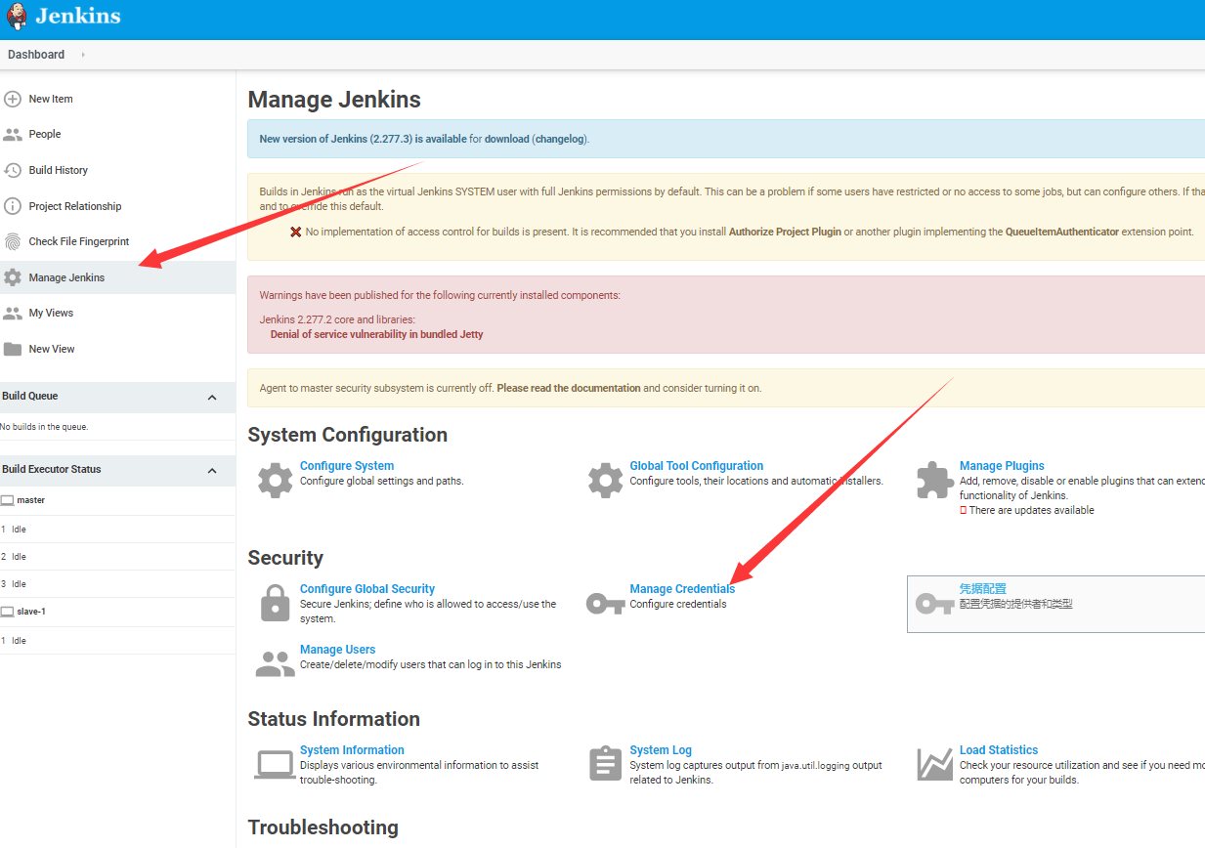Click the My Views icon
Viewport: 1205px width, 848px height.
pos(13,313)
